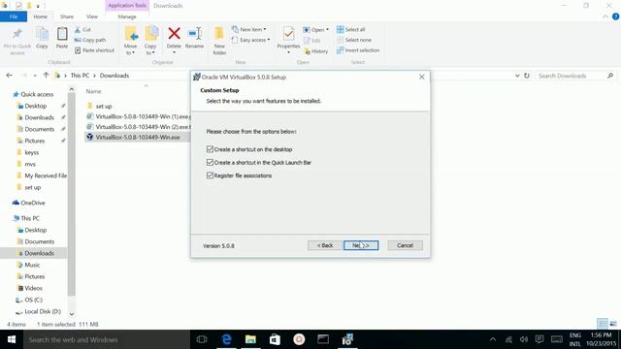Select the set up folder in file list
The width and height of the screenshot is (621, 349).
(x=104, y=106)
